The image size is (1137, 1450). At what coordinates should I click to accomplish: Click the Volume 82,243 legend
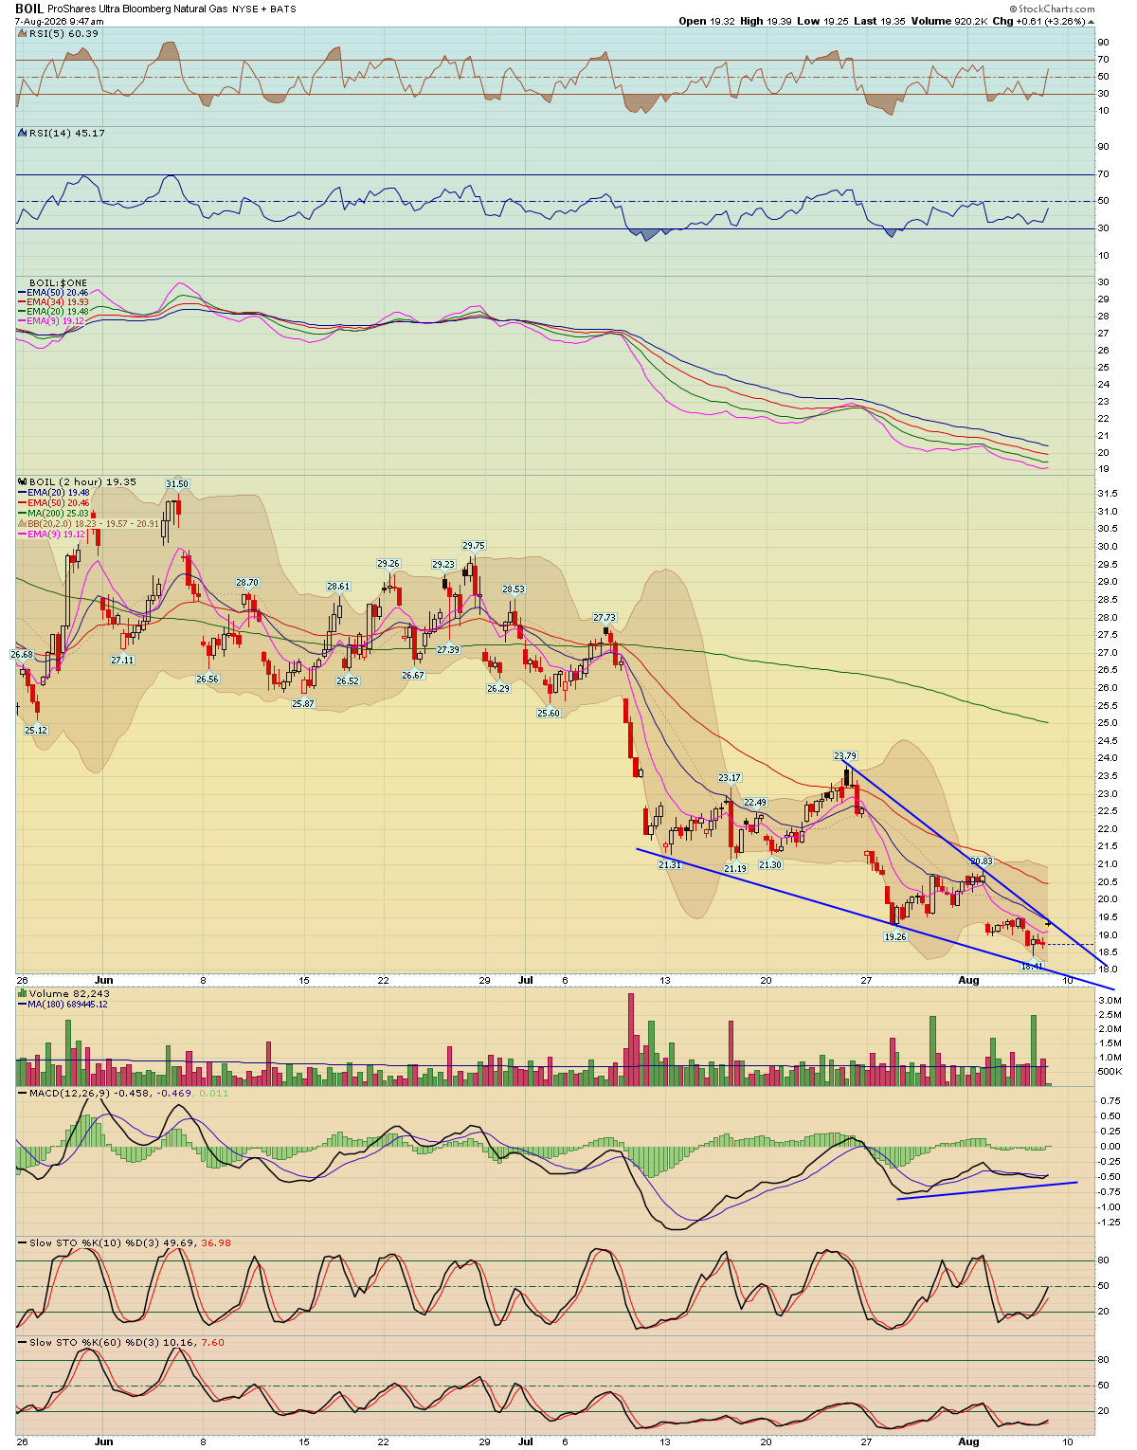(x=63, y=993)
